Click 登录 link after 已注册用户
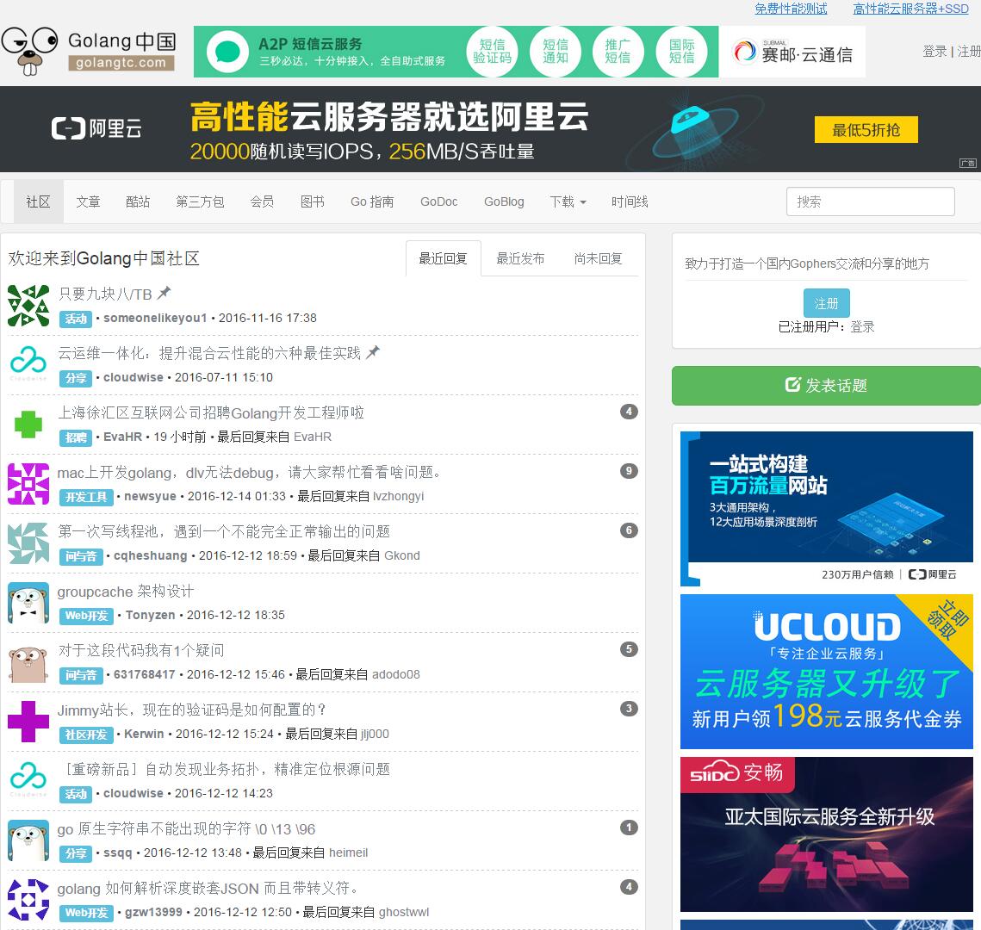The height and width of the screenshot is (930, 981). coord(862,326)
